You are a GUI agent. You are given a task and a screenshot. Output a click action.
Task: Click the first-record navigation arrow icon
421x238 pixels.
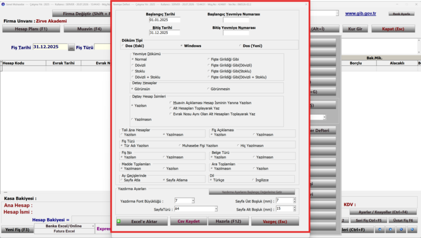click(x=379, y=229)
